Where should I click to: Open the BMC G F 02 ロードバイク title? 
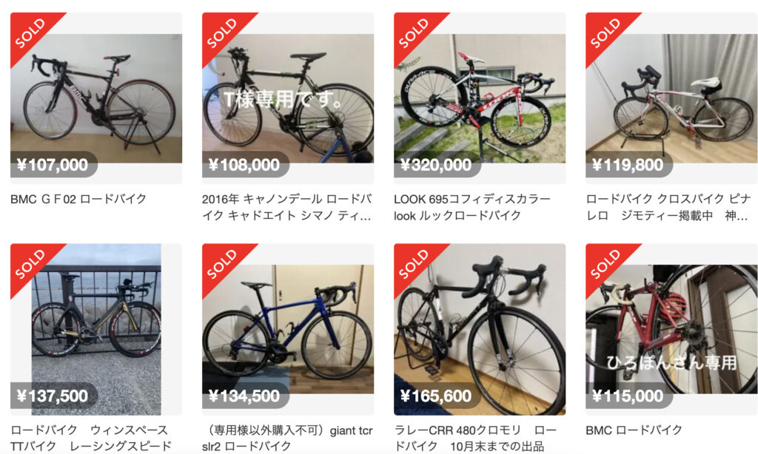(x=78, y=199)
